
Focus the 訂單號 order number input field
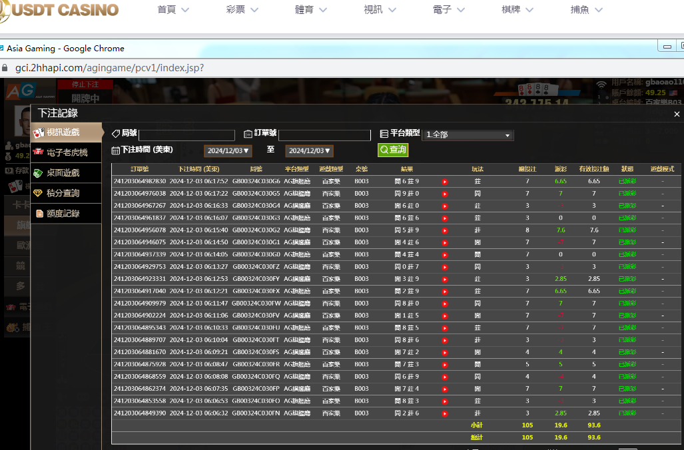pyautogui.click(x=324, y=135)
